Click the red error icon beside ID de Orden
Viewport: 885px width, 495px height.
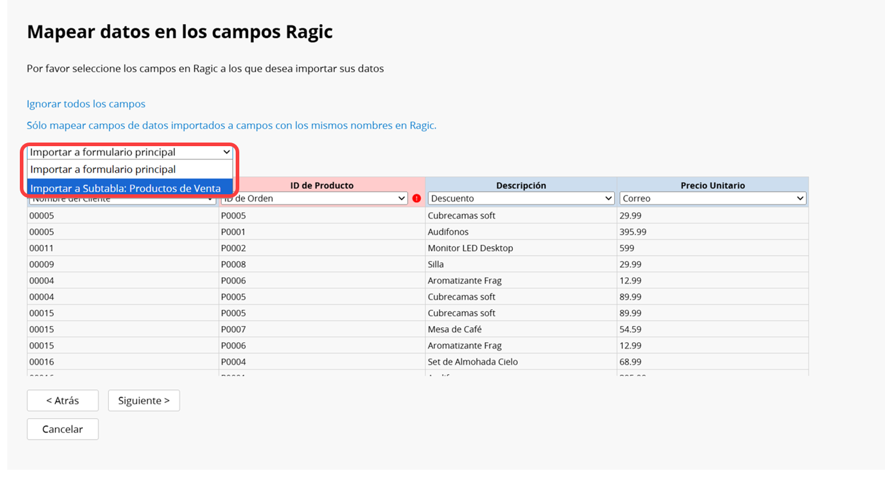[x=417, y=198]
